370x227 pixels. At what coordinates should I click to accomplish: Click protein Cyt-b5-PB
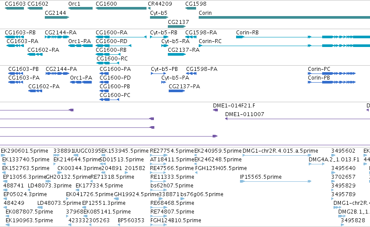[x=158, y=73]
